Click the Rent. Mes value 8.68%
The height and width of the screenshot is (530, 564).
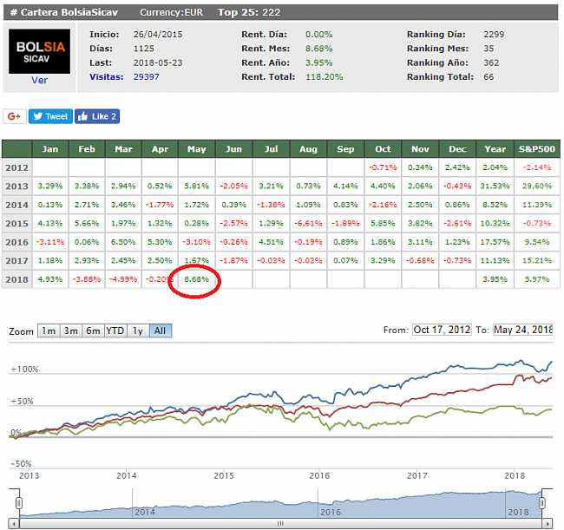[319, 49]
